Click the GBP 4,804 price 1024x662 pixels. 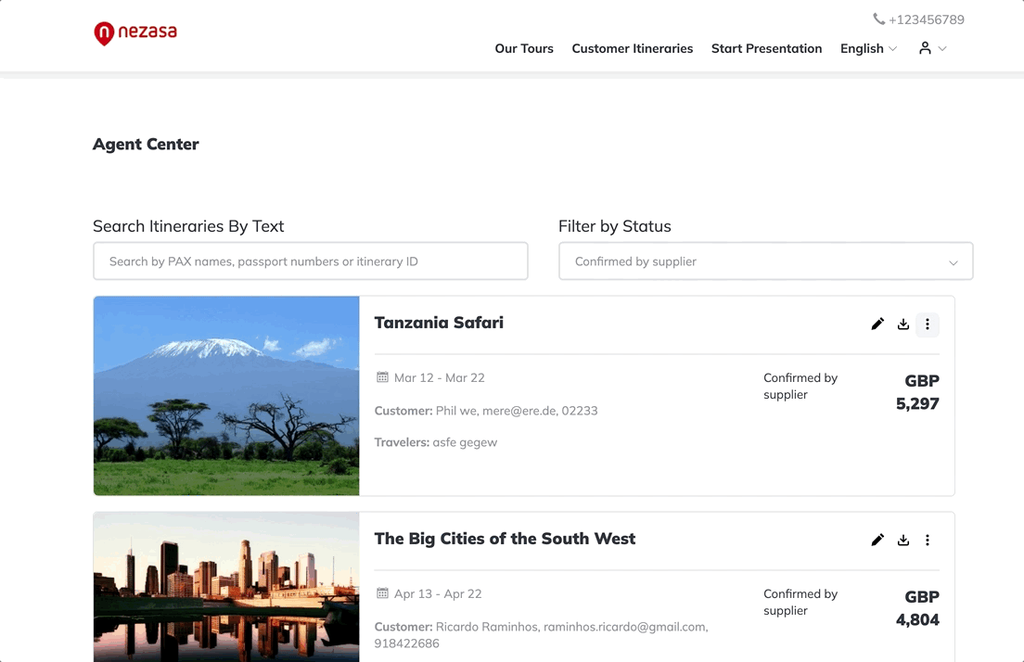coord(917,608)
